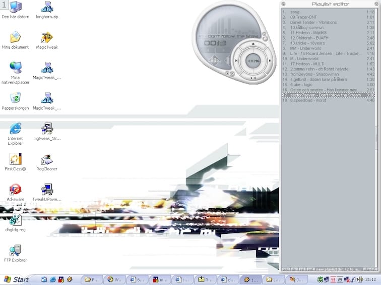Click the previous track button on player
The width and height of the screenshot is (381, 285).
click(236, 61)
